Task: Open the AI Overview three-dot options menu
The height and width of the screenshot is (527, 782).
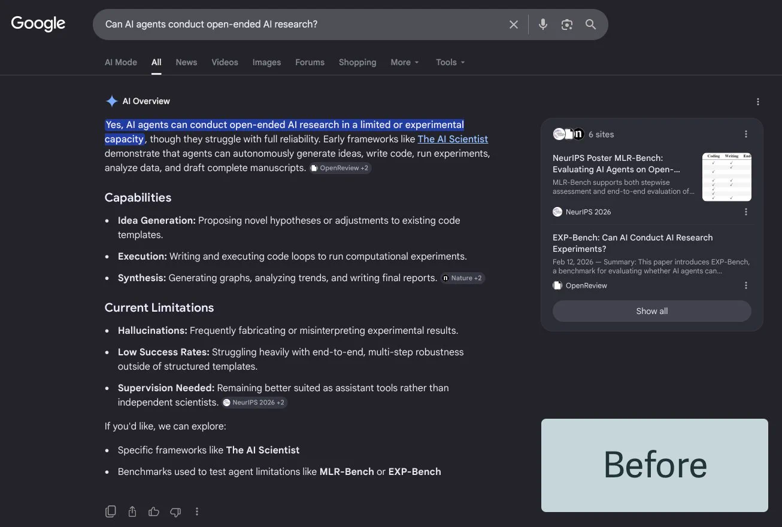Action: (758, 102)
